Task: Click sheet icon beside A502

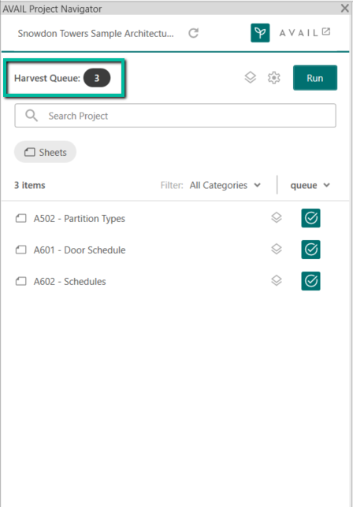Action: point(21,219)
